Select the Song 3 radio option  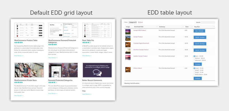(x=194, y=72)
